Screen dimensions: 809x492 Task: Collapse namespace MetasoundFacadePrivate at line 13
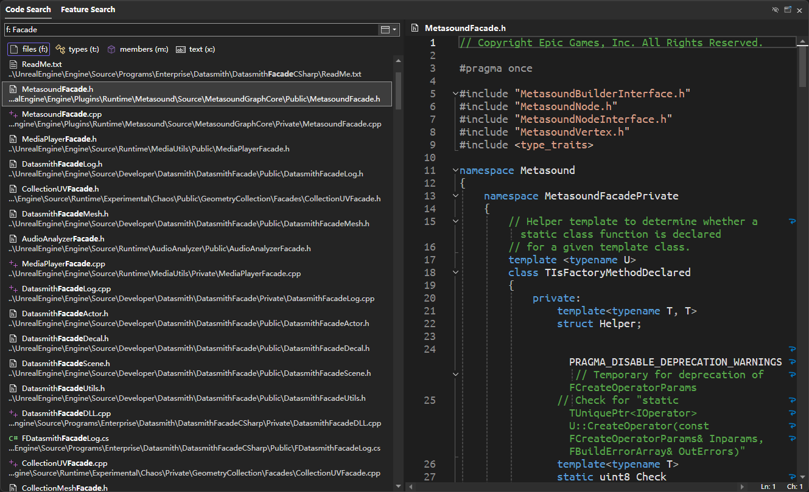455,196
